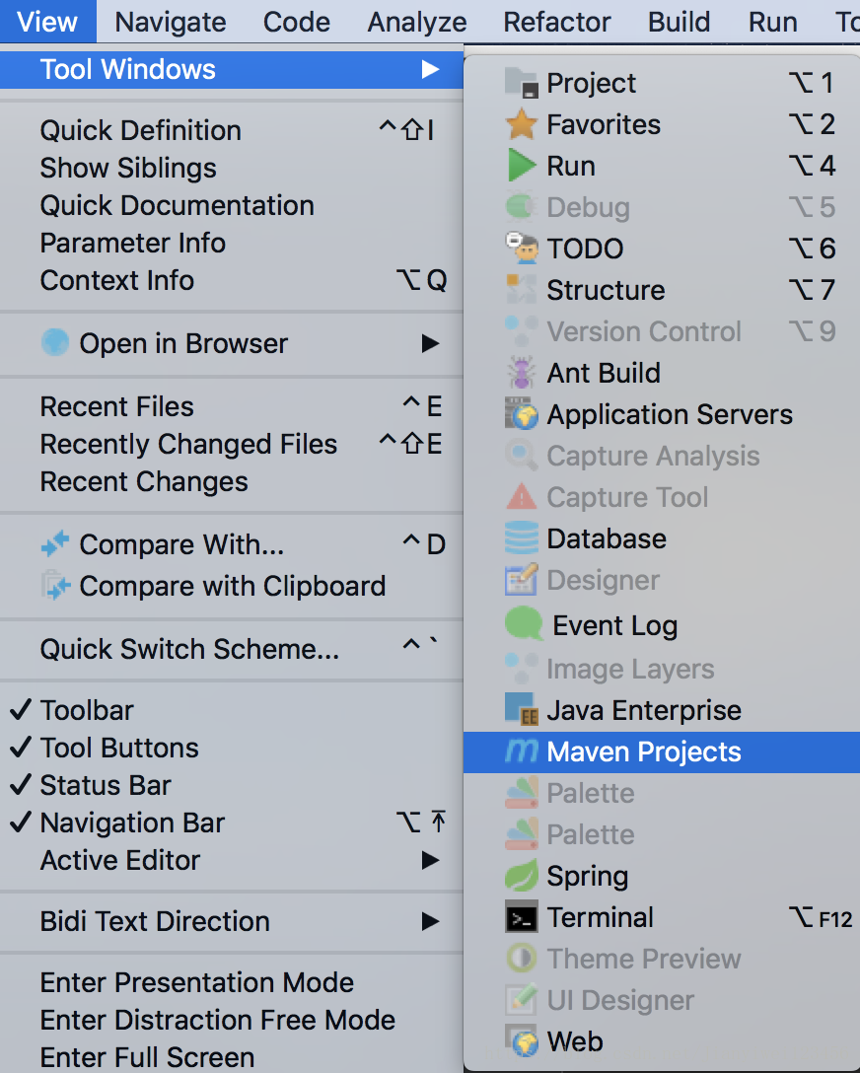Screen dimensions: 860x1073
Task: Expand the Tool Windows submenu arrow
Action: click(430, 69)
